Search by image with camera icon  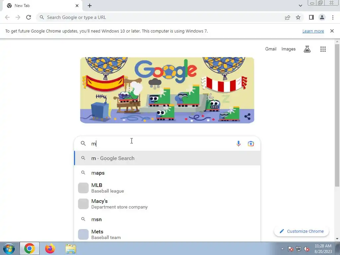[x=251, y=143]
